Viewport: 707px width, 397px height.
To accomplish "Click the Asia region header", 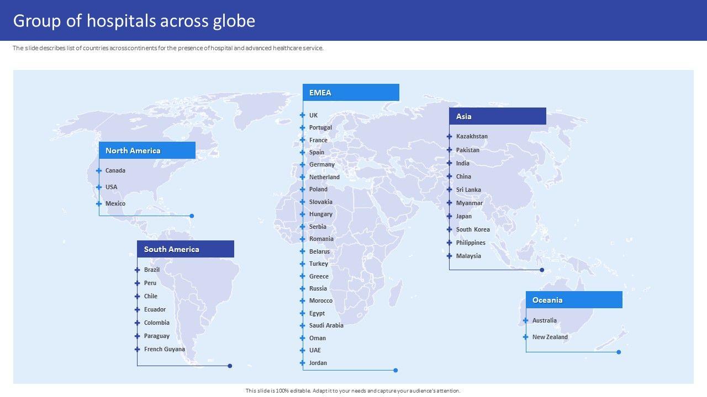I will click(498, 116).
